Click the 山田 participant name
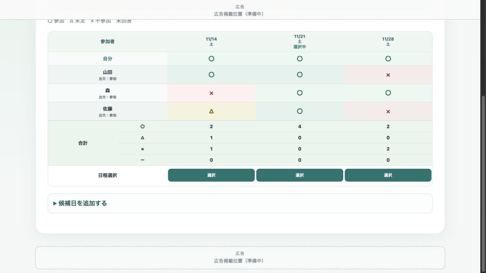This screenshot has width=486, height=273. click(x=108, y=72)
